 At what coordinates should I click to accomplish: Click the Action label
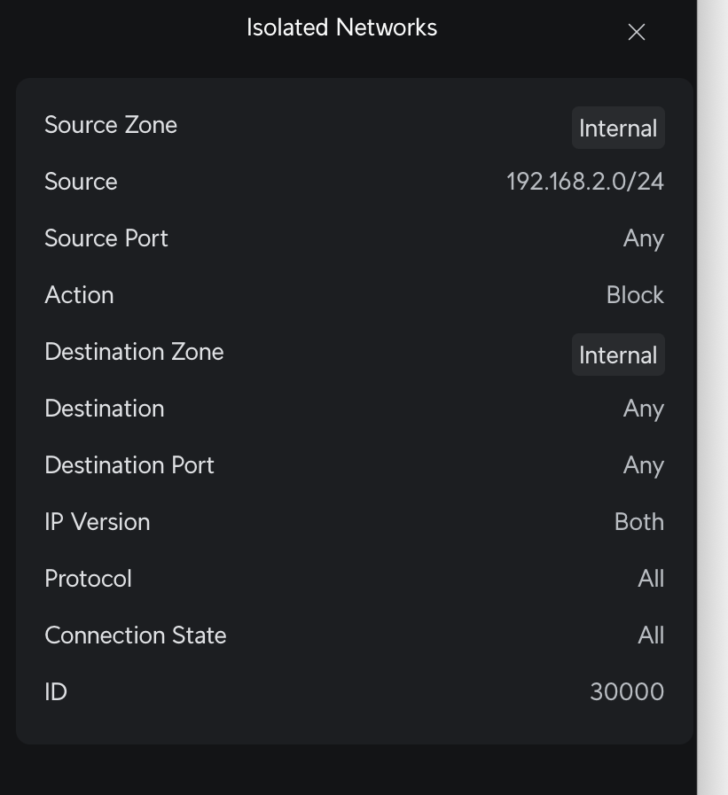tap(79, 295)
